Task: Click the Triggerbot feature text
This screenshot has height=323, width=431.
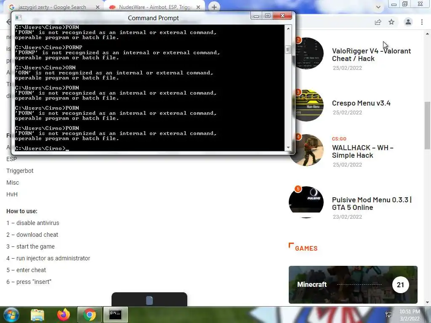Action: point(20,171)
